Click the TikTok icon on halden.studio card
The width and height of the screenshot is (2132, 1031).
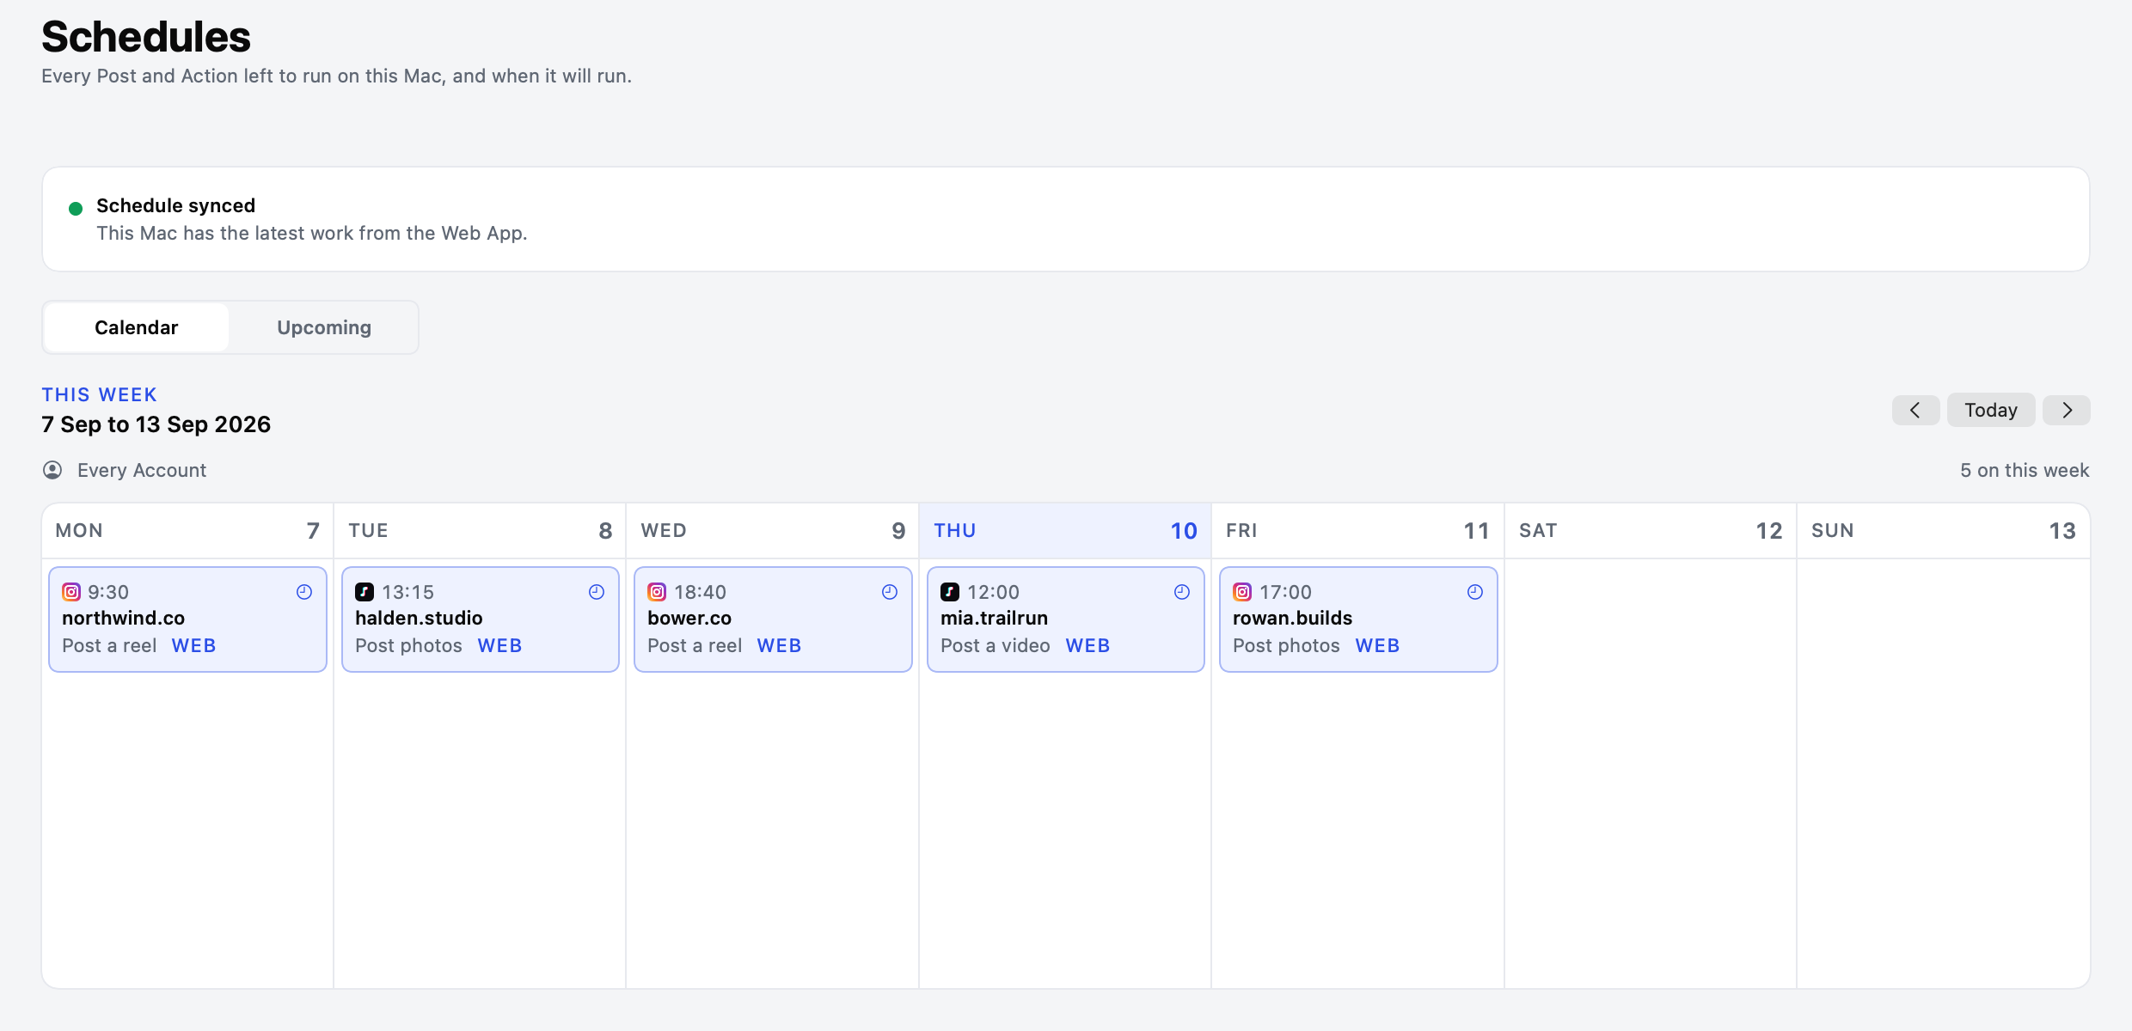tap(365, 592)
